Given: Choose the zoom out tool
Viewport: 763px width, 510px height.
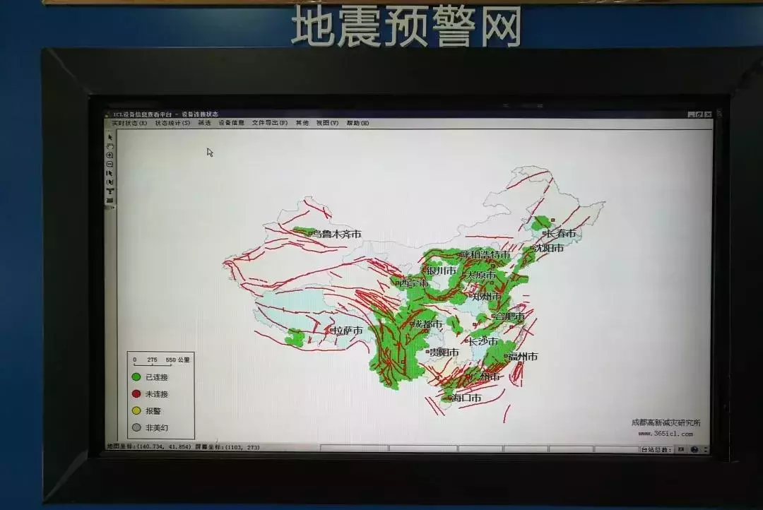Looking at the screenshot, I should point(110,164).
